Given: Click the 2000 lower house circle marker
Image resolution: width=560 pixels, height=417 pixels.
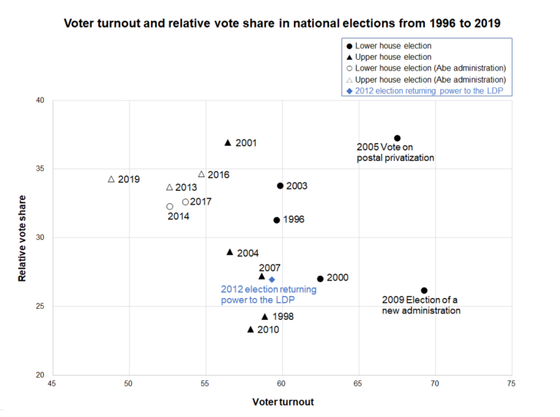Looking at the screenshot, I should 320,278.
